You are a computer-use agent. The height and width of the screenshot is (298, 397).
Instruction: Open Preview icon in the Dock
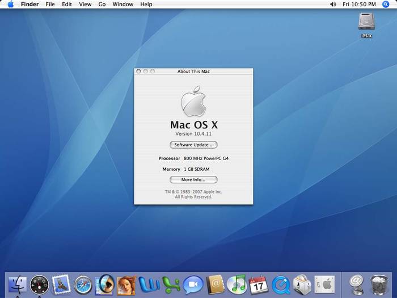click(104, 284)
